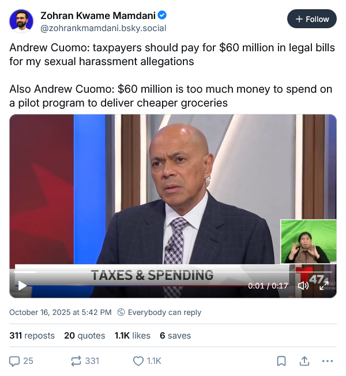This screenshot has height=376, width=346.
Task: View the 1.1K likes list
Action: [x=132, y=336]
